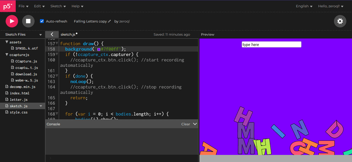The height and width of the screenshot is (162, 352).
Task: Edit sketch name with pencil icon
Action: pyautogui.click(x=109, y=21)
